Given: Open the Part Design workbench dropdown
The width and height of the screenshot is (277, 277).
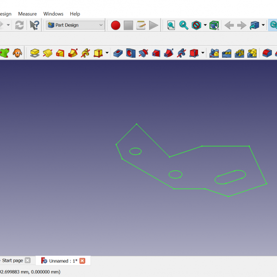Looking at the screenshot, I should coord(76,25).
